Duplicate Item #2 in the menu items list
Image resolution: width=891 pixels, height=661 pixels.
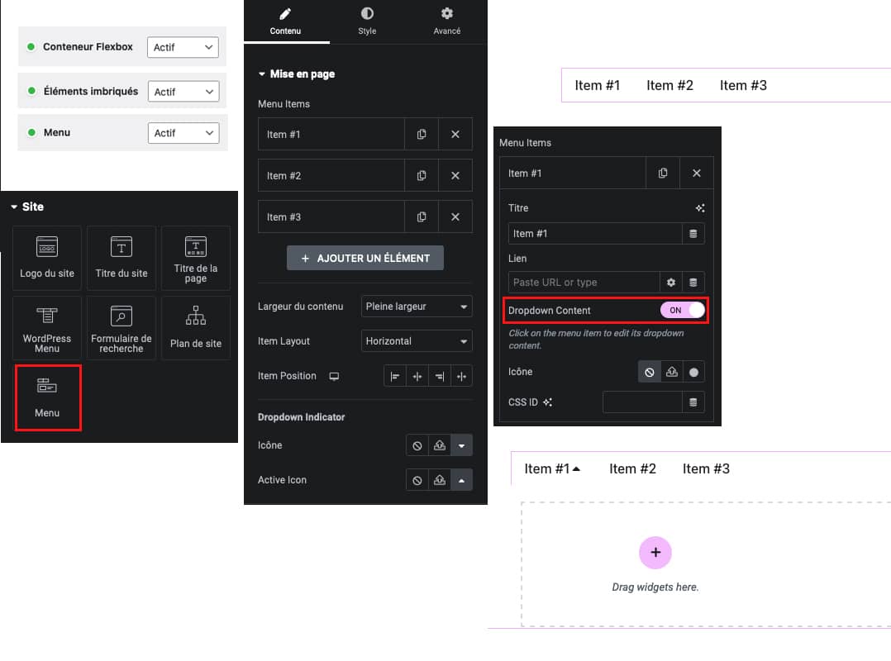point(422,175)
